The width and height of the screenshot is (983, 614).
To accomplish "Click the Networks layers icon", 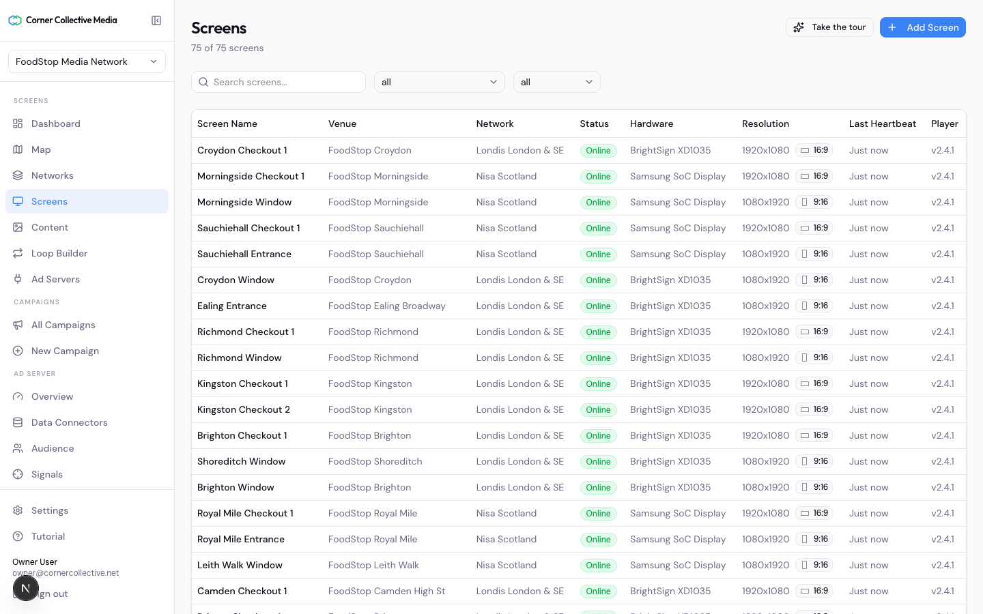I will [x=18, y=175].
